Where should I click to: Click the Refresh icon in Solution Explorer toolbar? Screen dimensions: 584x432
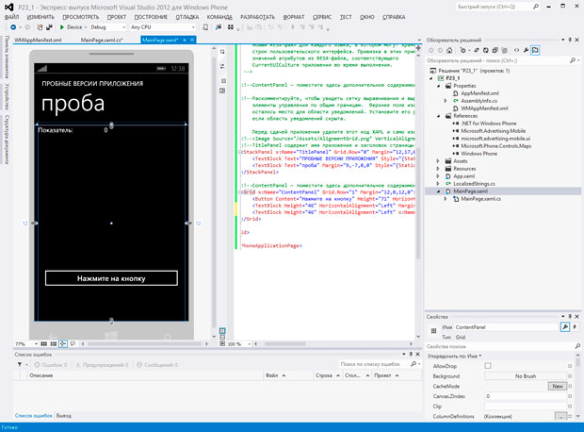pos(486,50)
